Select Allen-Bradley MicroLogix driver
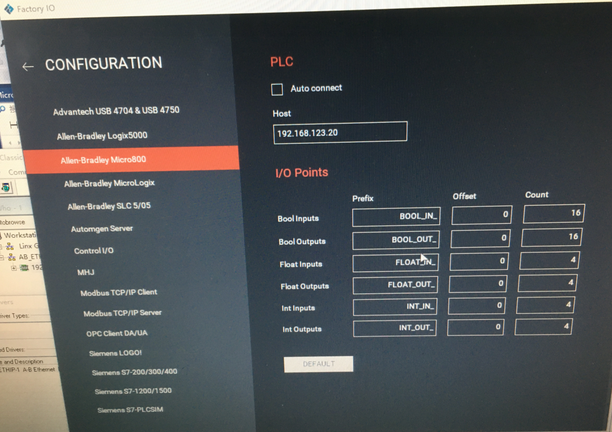612x432 pixels. click(109, 183)
